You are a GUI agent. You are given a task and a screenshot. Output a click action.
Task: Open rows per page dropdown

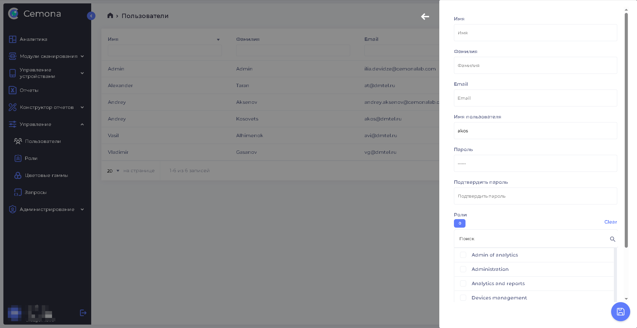[x=113, y=171]
